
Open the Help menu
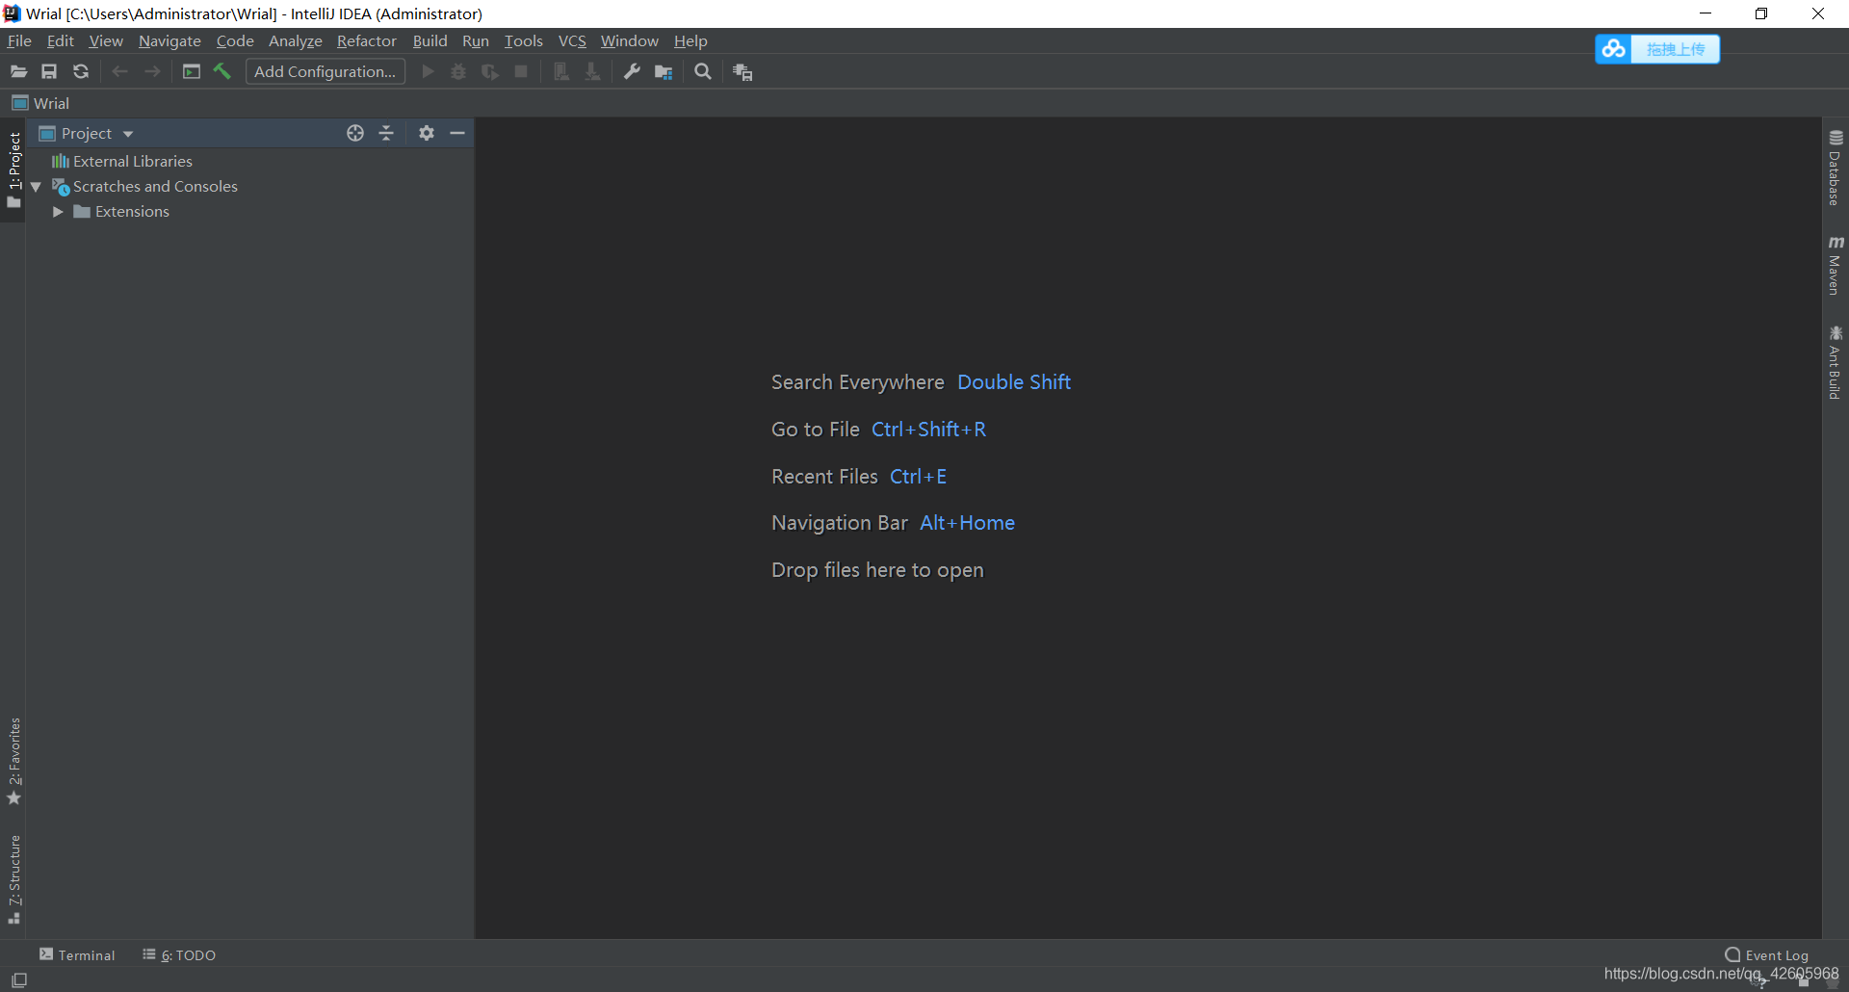[x=690, y=40]
